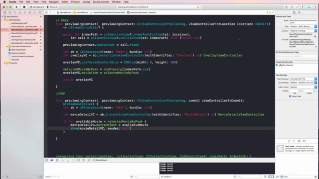Jump to previous issue arrow in jump bar
This screenshot has height=179, width=319.
pos(267,12)
